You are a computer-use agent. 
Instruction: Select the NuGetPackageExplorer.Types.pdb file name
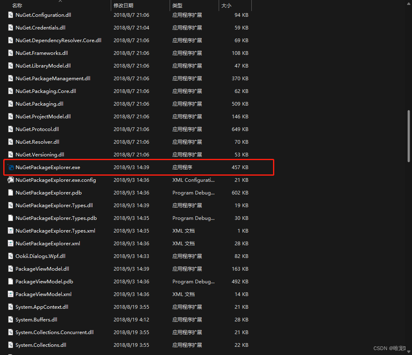pos(56,218)
